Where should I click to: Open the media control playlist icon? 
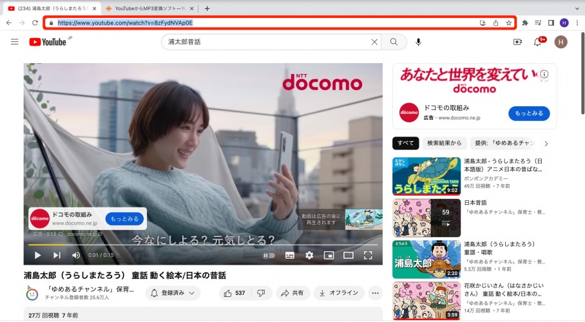[x=538, y=23]
